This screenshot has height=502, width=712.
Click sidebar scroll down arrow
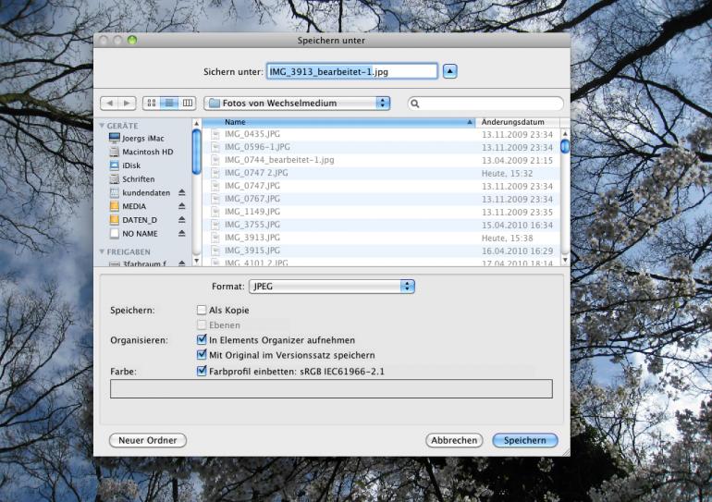click(197, 261)
